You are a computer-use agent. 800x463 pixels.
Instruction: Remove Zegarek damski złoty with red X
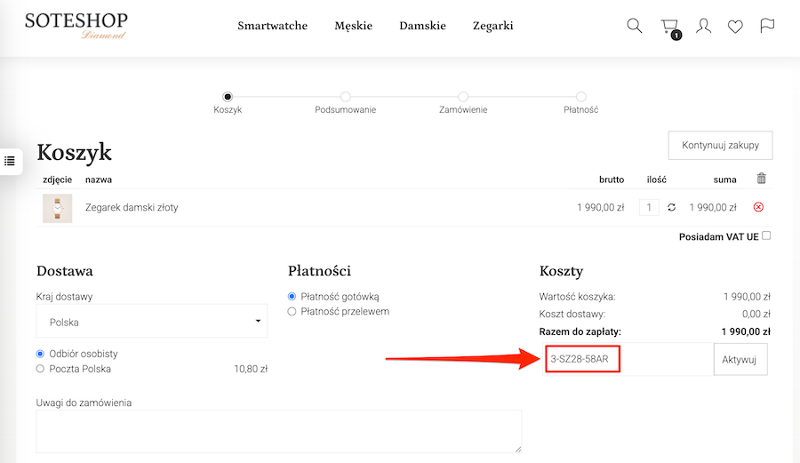click(758, 207)
